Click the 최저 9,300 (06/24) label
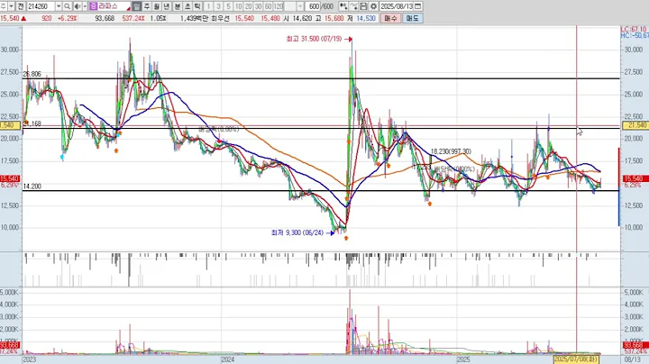The image size is (649, 364). click(297, 232)
